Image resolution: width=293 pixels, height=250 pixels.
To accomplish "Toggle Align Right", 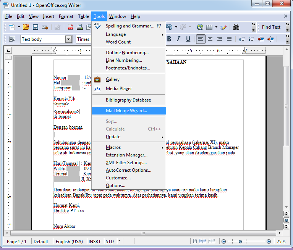I will click(220, 39).
